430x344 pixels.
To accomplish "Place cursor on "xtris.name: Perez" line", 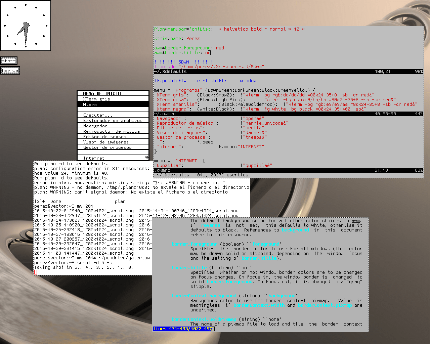I will pos(177,39).
